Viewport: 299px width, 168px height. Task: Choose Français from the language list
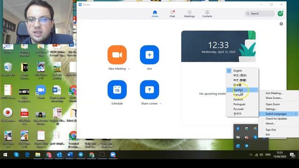pos(242,95)
